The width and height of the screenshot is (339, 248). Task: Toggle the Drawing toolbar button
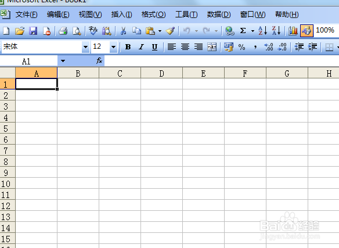(x=306, y=31)
